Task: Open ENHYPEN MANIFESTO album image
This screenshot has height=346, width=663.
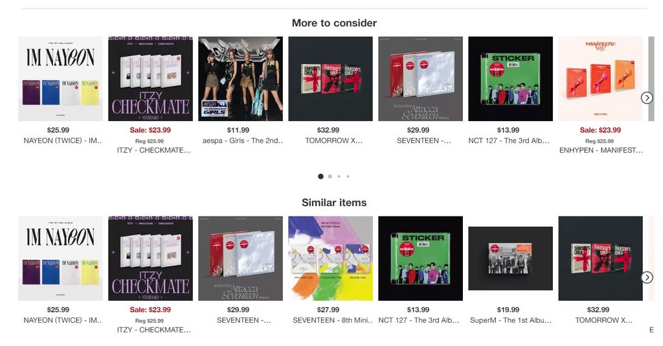Action: (x=600, y=78)
